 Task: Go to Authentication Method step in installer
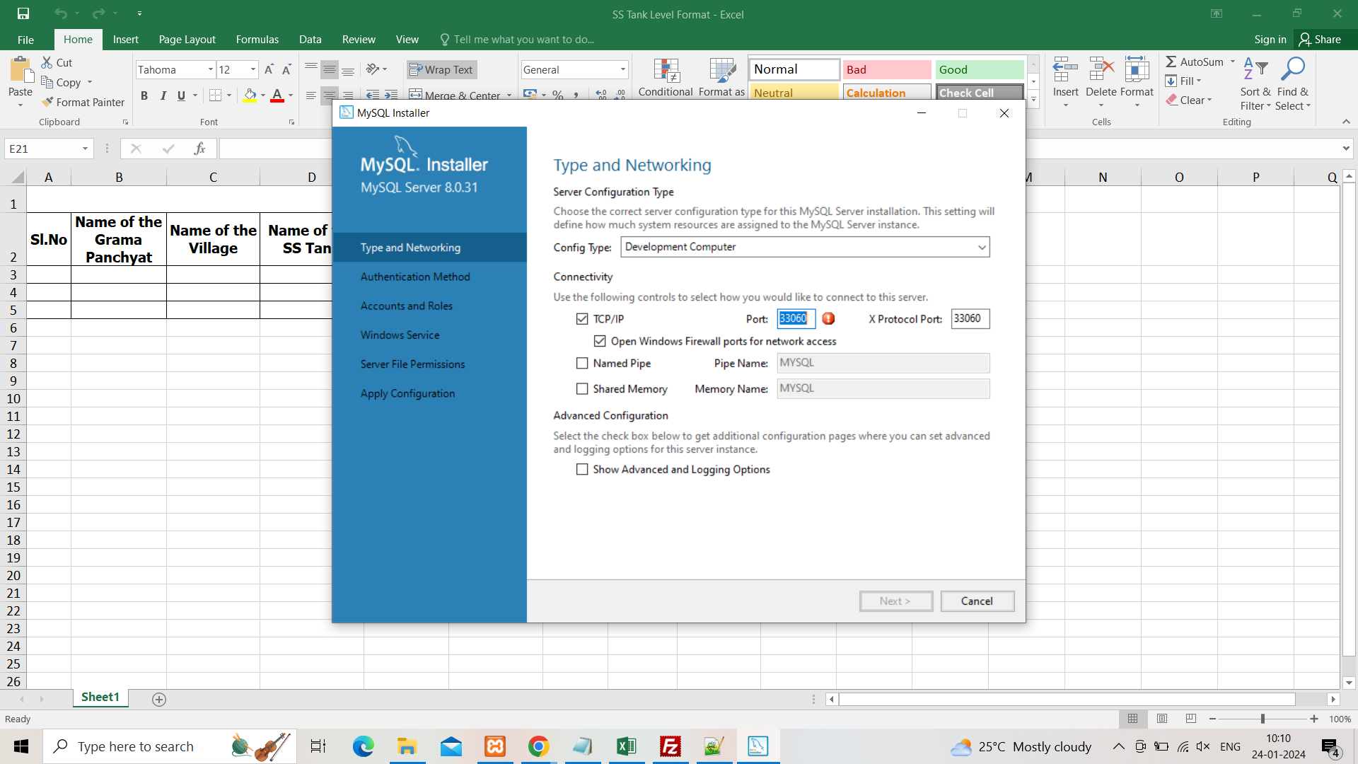click(415, 277)
